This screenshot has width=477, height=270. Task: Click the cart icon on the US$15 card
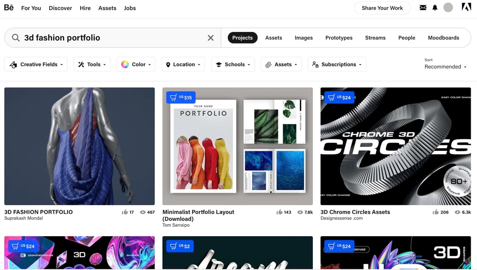173,97
